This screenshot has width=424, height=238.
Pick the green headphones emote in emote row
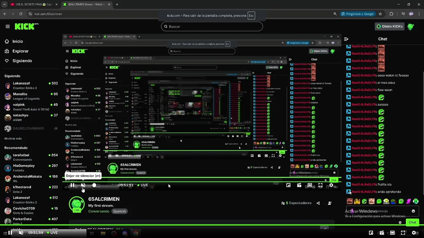click(x=415, y=201)
